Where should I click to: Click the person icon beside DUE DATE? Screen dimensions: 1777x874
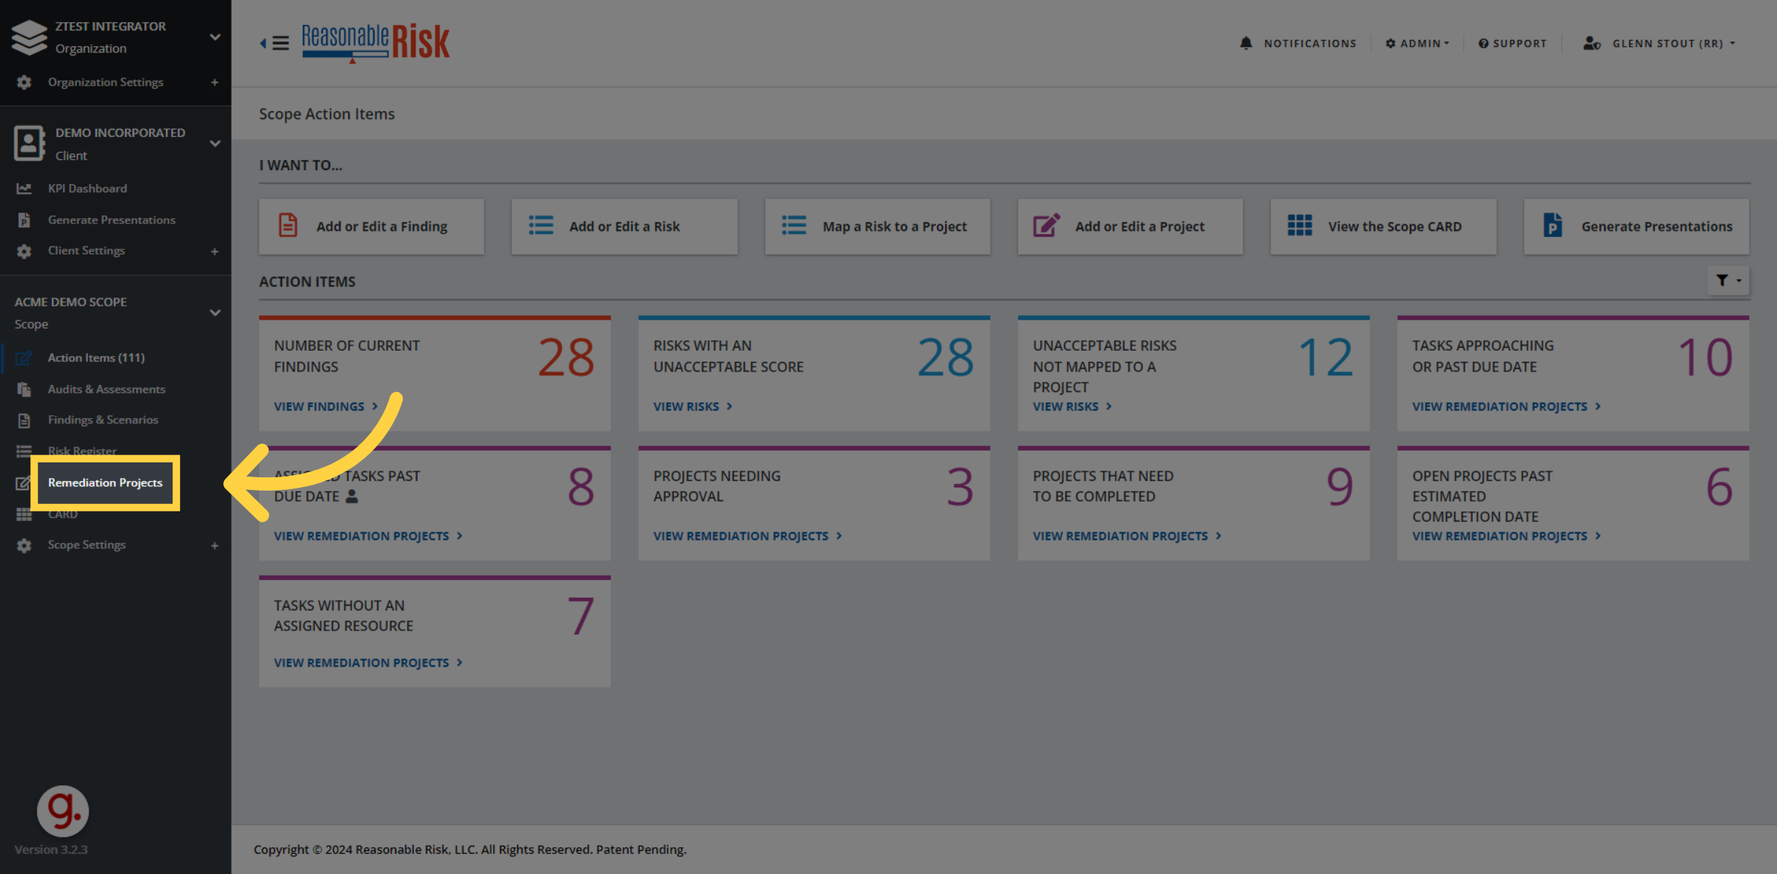tap(352, 497)
